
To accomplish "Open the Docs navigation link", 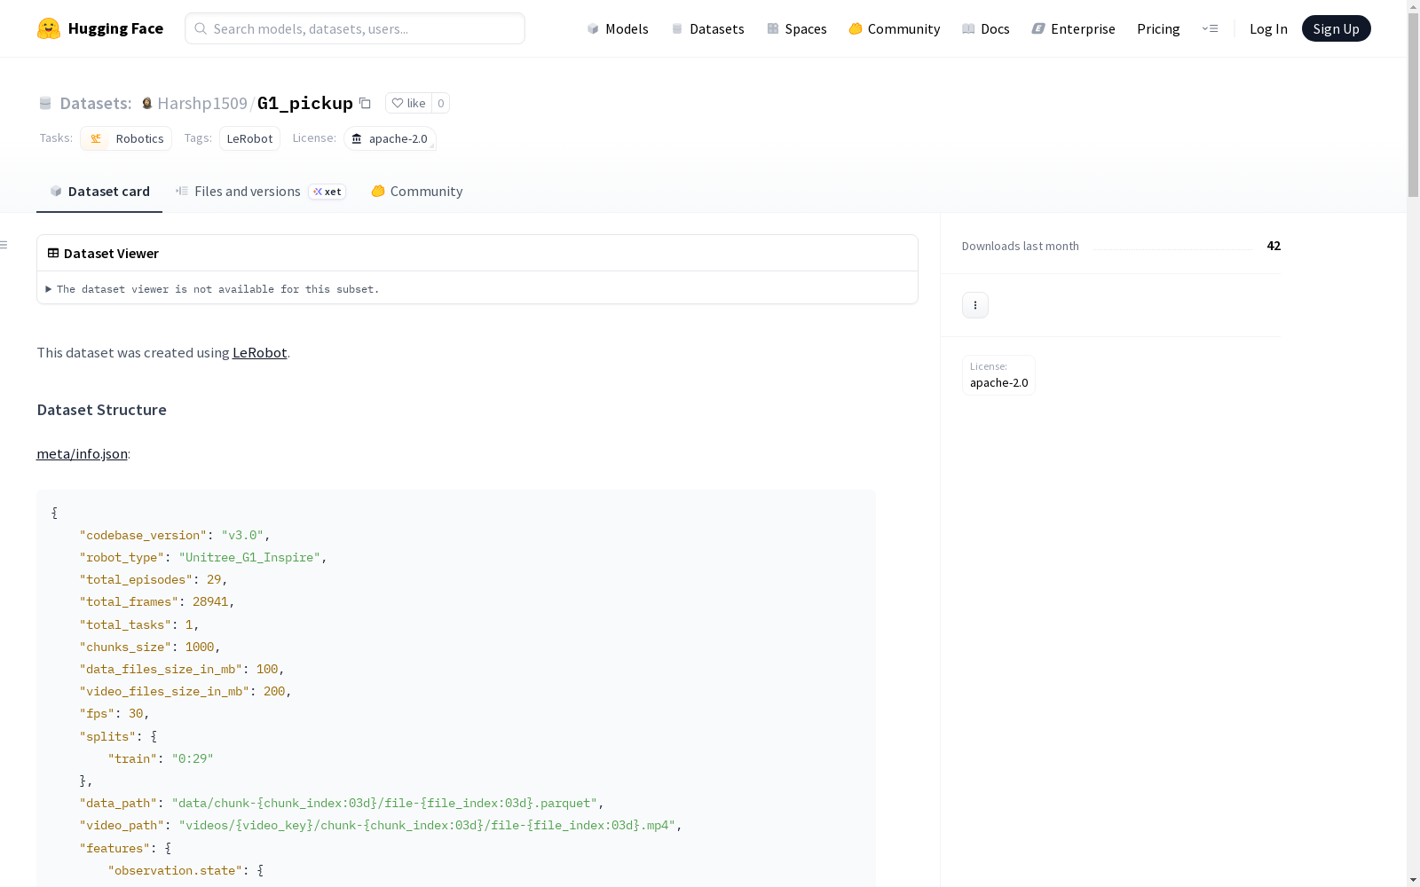I will pos(986,28).
